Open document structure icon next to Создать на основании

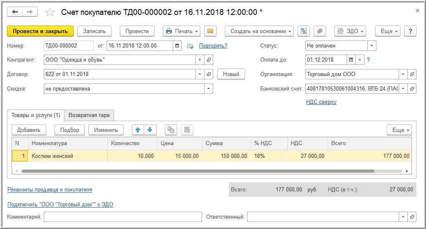304,31
